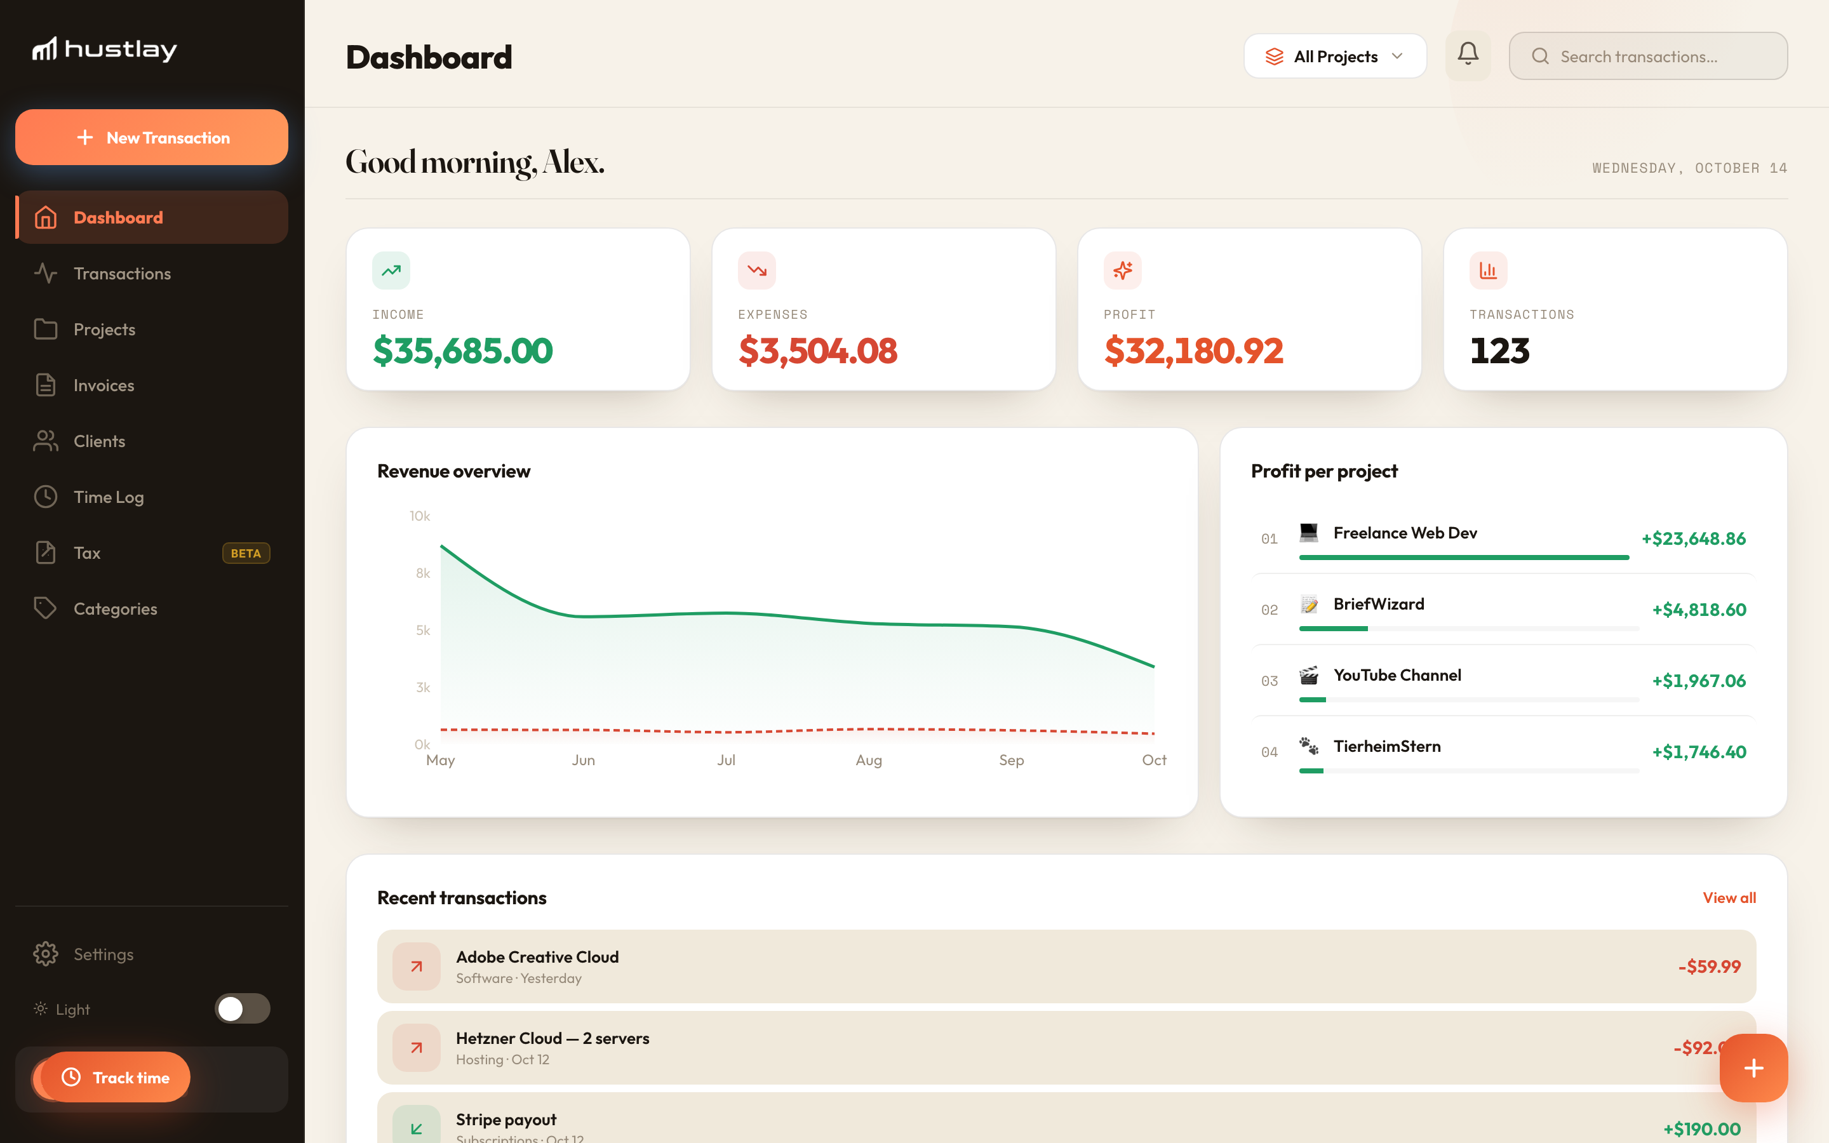The image size is (1829, 1143).
Task: Open Settings
Action: pos(152,954)
